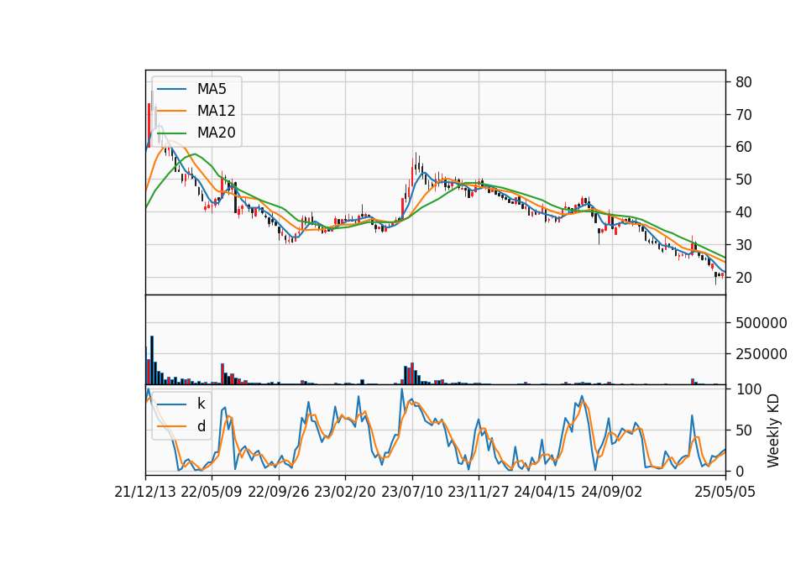
Task: Click the 22/09/26 date tick label
Action: [279, 492]
